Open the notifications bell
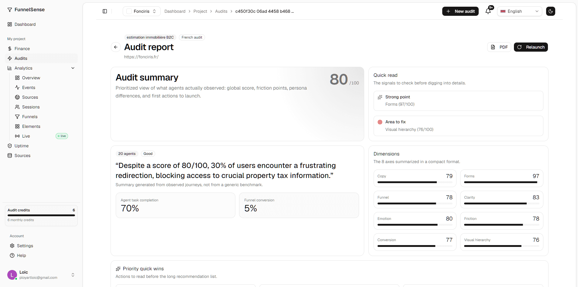 click(x=488, y=11)
